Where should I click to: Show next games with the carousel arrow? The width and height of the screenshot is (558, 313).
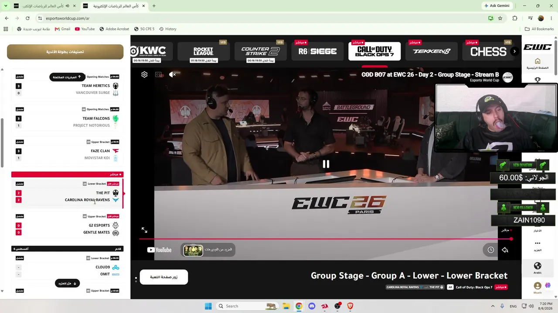click(x=514, y=51)
